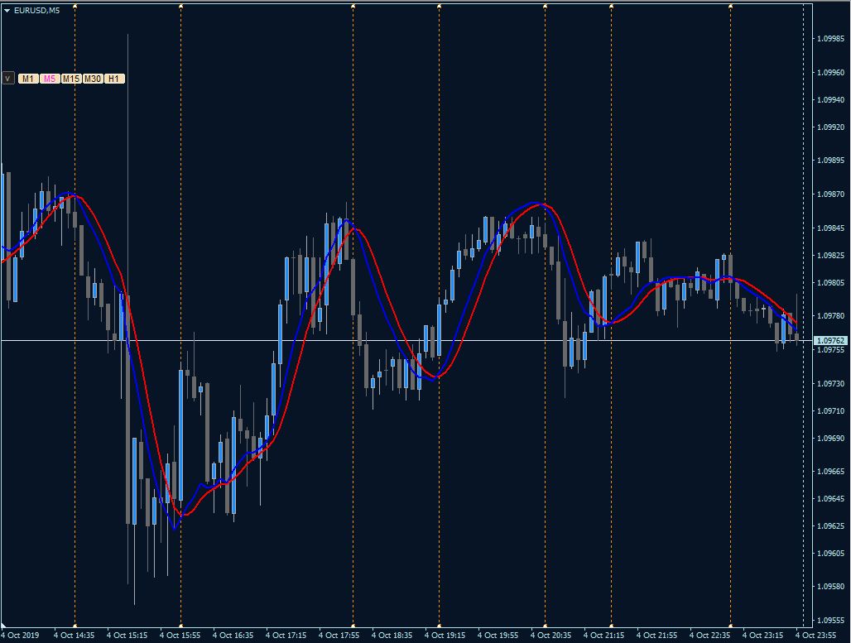Click the 1.09870 price scale label
Image resolution: width=851 pixels, height=643 pixels.
pos(831,194)
